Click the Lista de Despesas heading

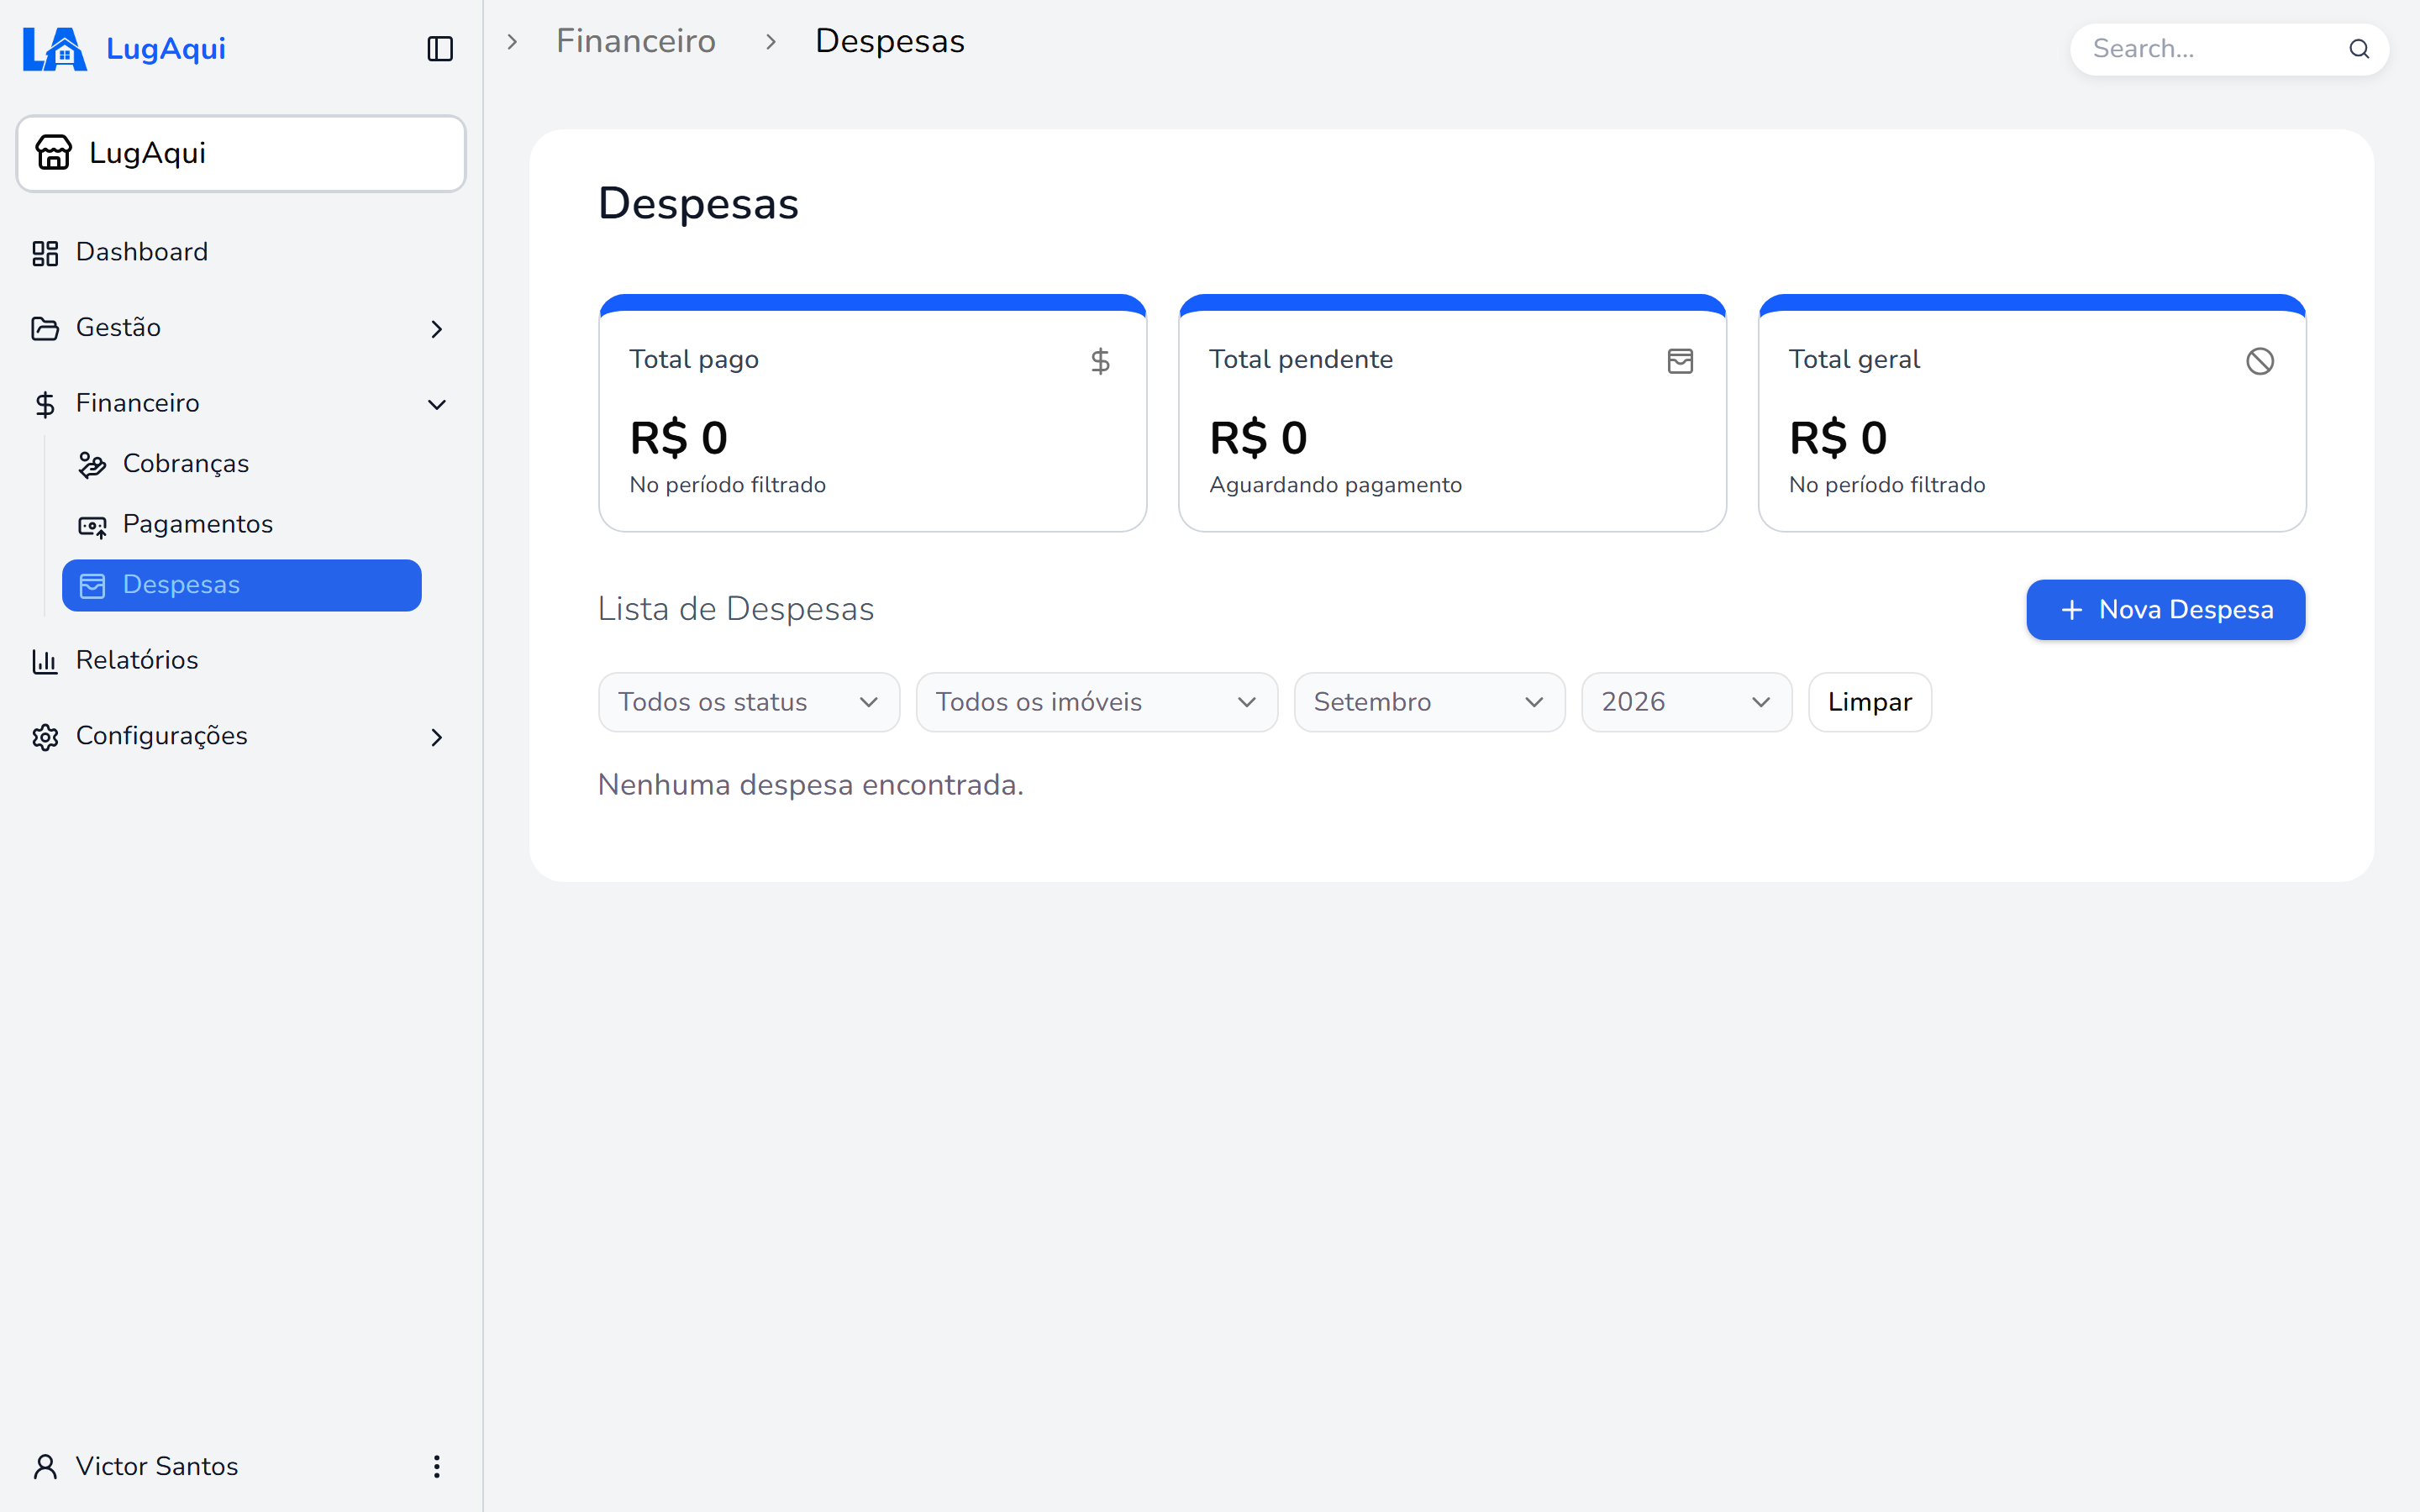point(736,609)
